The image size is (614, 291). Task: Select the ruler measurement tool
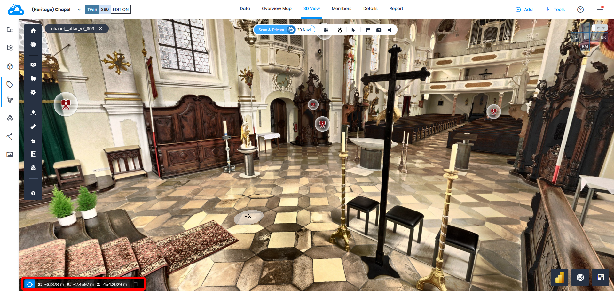33,126
